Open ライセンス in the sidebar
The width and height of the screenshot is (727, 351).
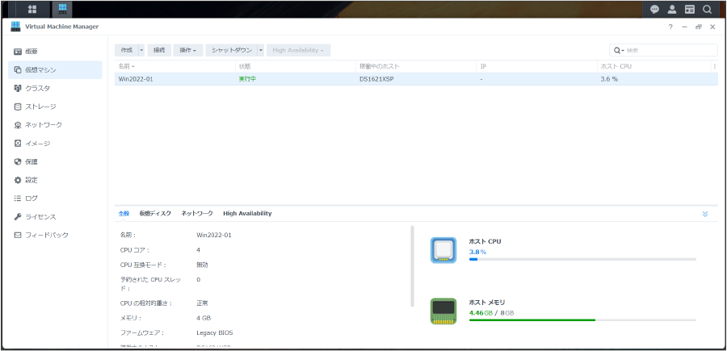pos(55,217)
